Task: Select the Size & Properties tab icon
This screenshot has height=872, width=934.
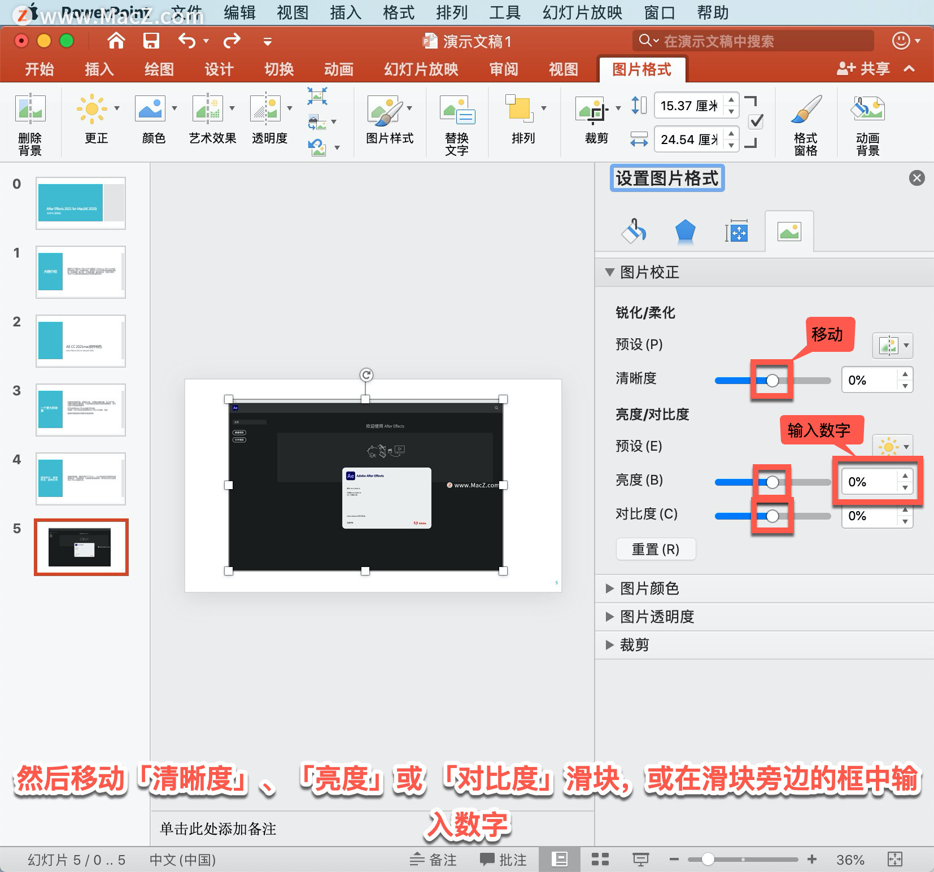Action: (x=736, y=232)
